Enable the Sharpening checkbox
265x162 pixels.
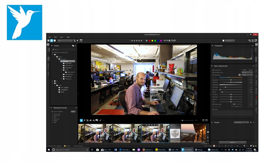213,104
